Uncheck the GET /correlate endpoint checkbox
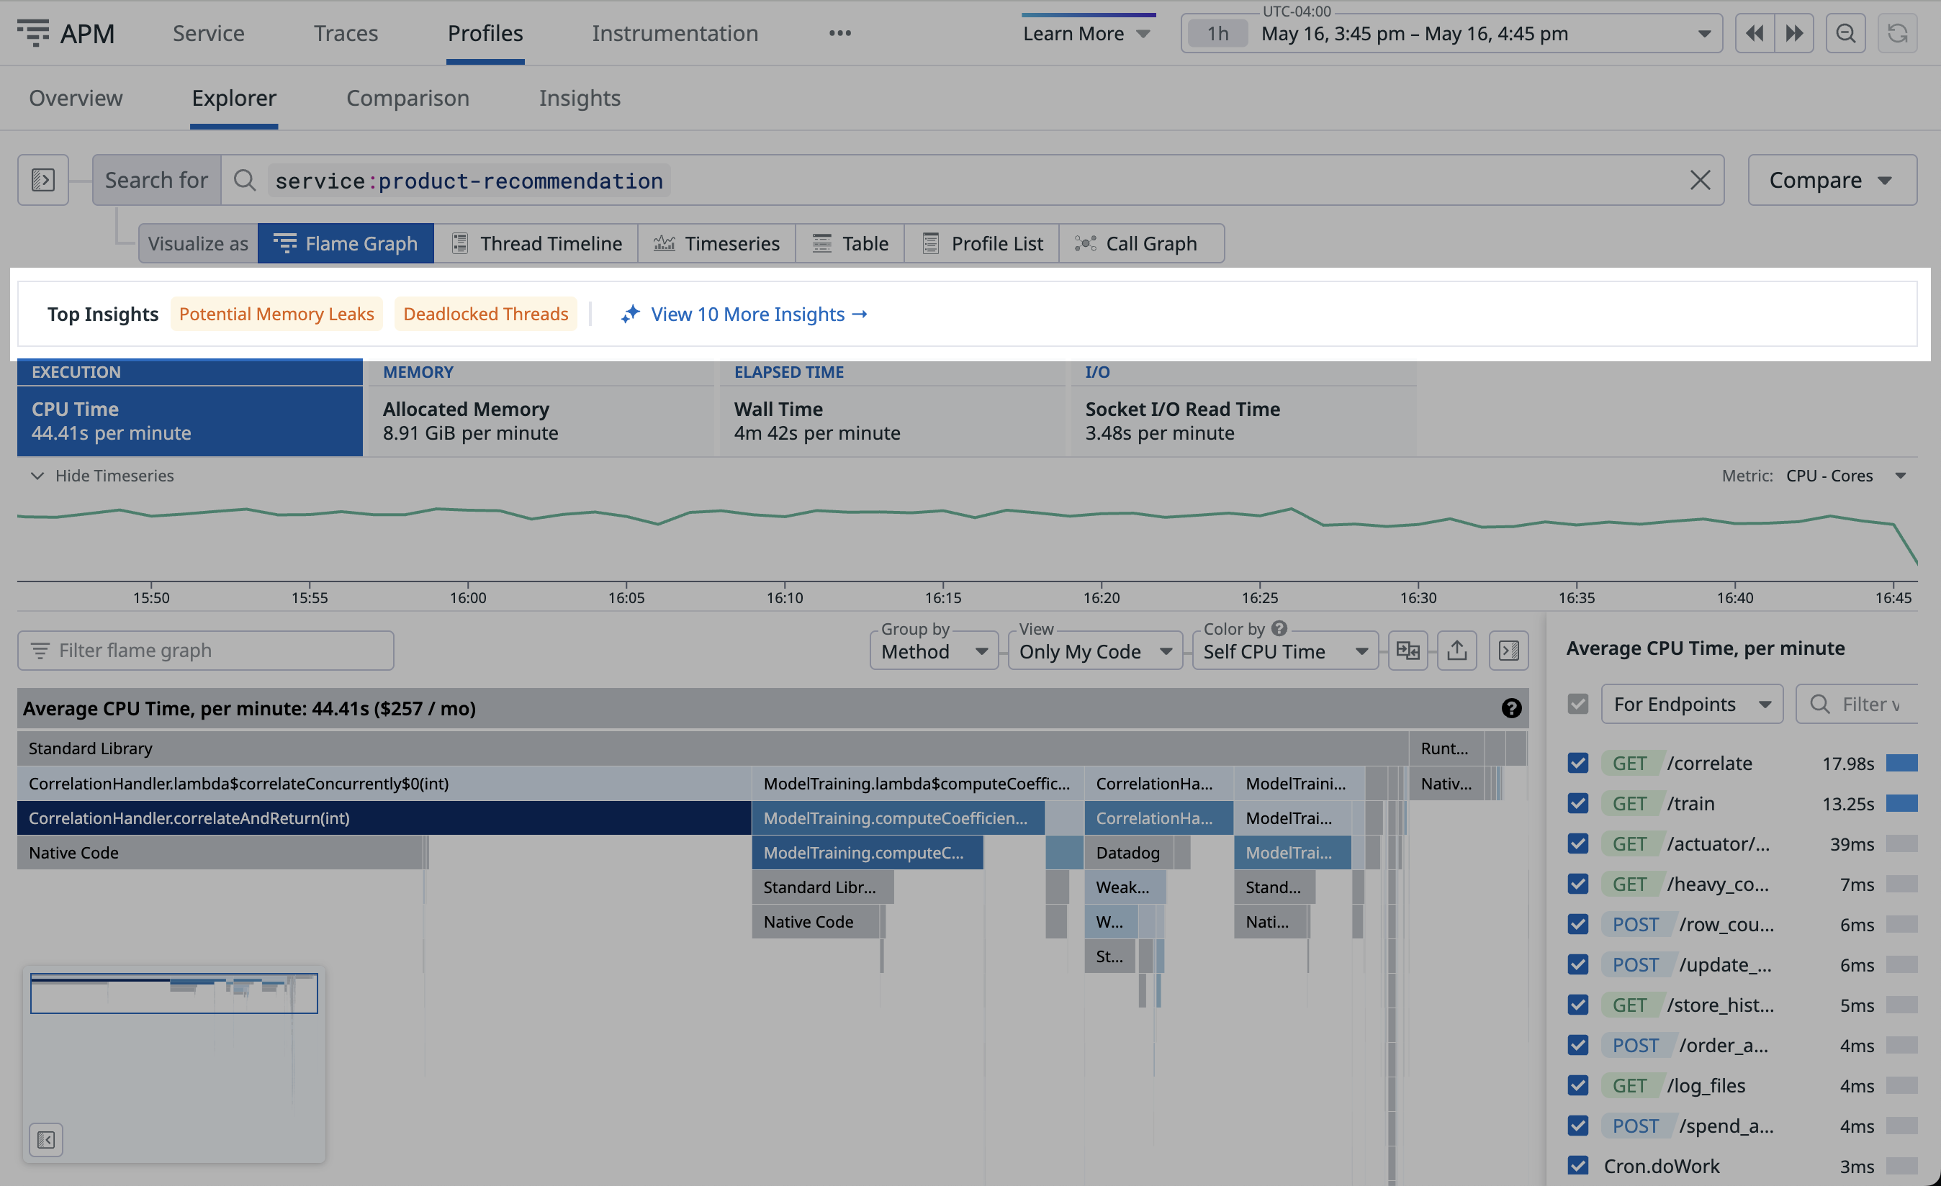This screenshot has width=1941, height=1186. [x=1577, y=762]
